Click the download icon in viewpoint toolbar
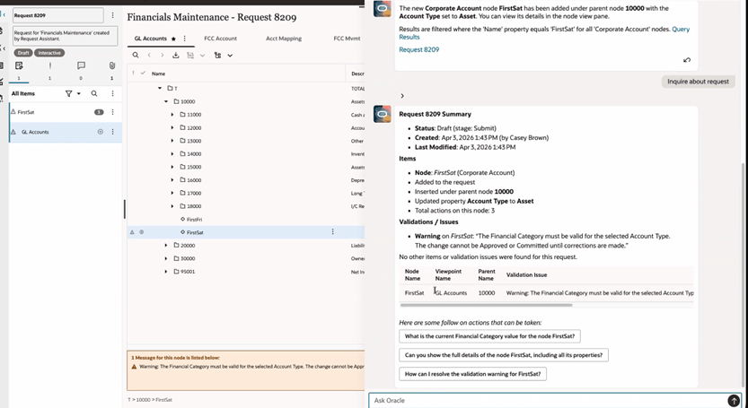The height and width of the screenshot is (408, 748). 176,56
